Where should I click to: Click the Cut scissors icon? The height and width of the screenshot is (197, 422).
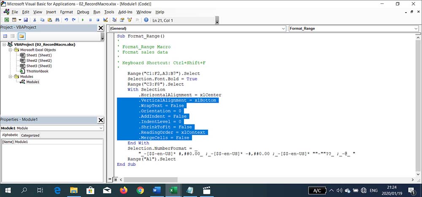click(x=35, y=20)
